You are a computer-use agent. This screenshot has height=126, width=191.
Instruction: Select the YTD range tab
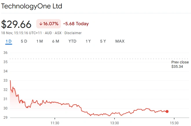pyautogui.click(x=72, y=41)
